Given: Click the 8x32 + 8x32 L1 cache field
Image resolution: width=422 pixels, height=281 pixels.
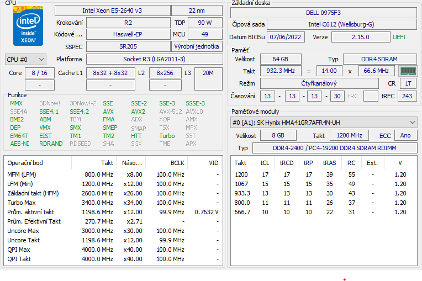Looking at the screenshot, I should click(x=110, y=73).
